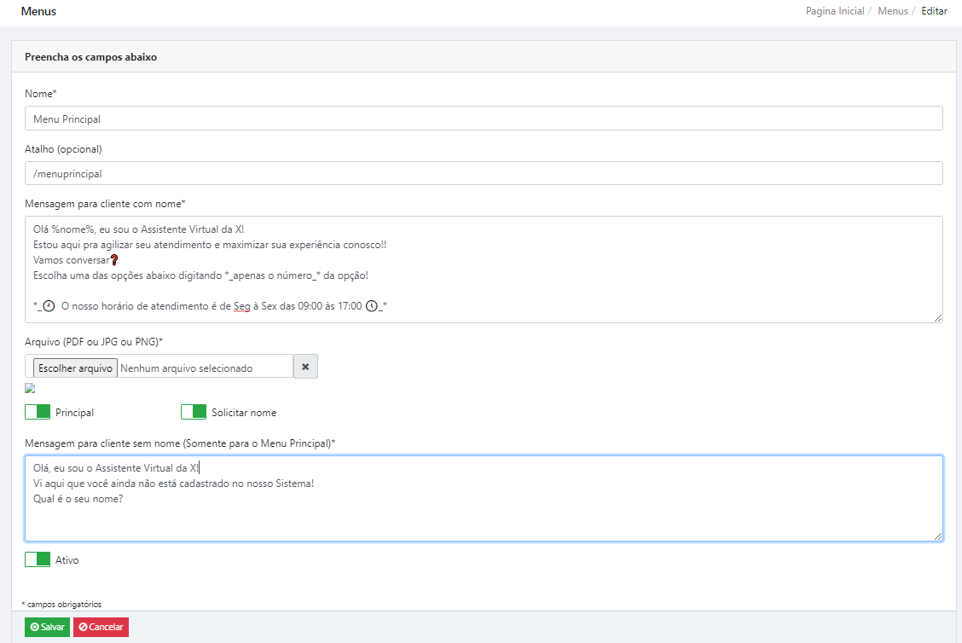Focus the Nome field containing 'Menu Principal'
This screenshot has width=962, height=643.
(x=484, y=119)
